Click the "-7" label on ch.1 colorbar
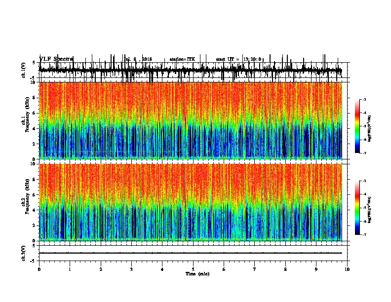391x302 pixels. 364,153
